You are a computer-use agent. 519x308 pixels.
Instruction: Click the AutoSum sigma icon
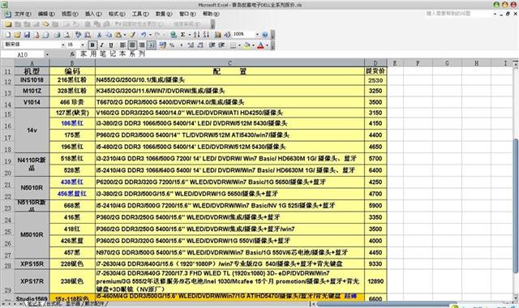(x=182, y=34)
